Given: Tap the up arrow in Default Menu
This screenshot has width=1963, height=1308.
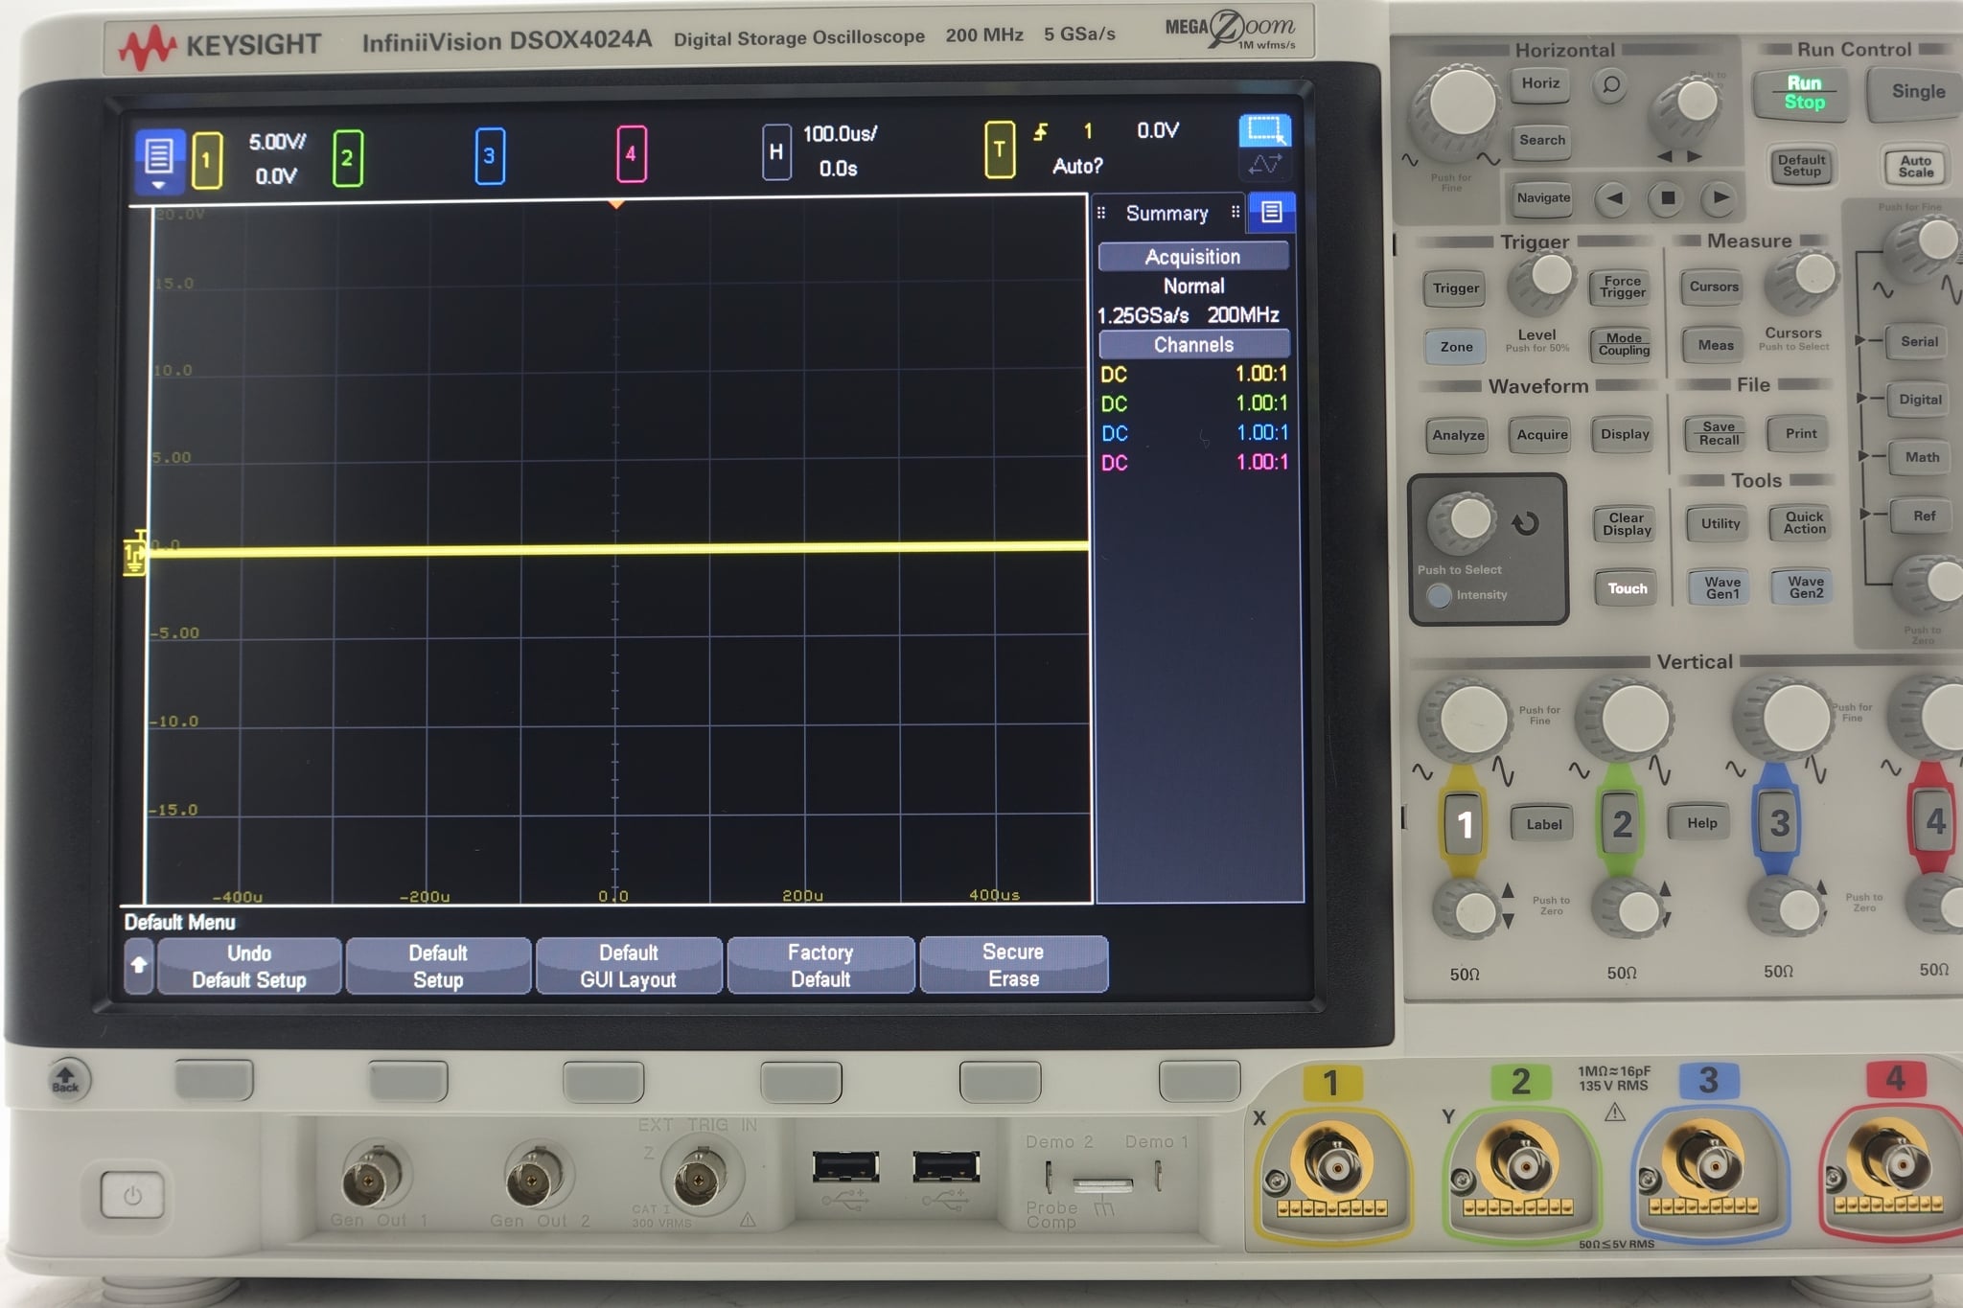Looking at the screenshot, I should (x=139, y=966).
